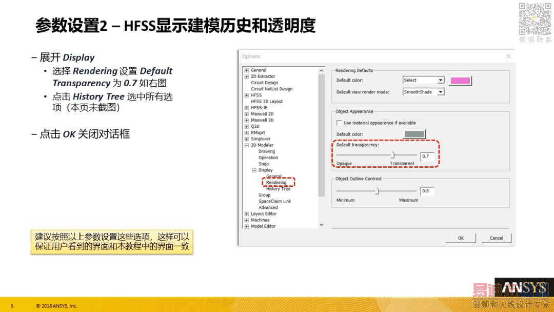Screen dimensions: 554x312
Task: Expand the Model Editor node
Action: (247, 226)
